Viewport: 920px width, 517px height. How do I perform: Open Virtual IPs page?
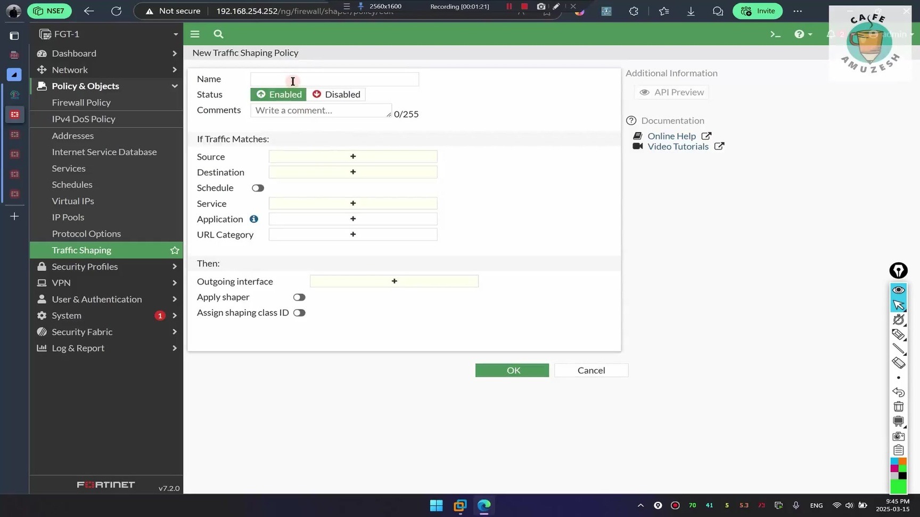tap(73, 201)
